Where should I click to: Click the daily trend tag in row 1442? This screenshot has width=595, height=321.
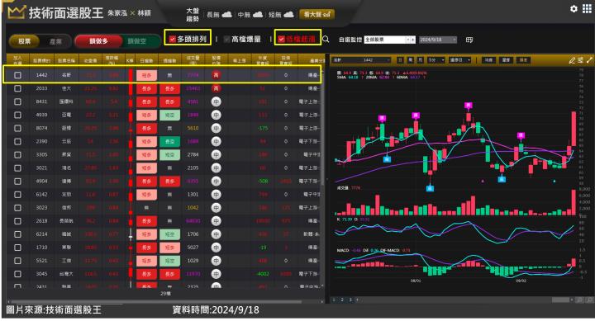[x=146, y=75]
